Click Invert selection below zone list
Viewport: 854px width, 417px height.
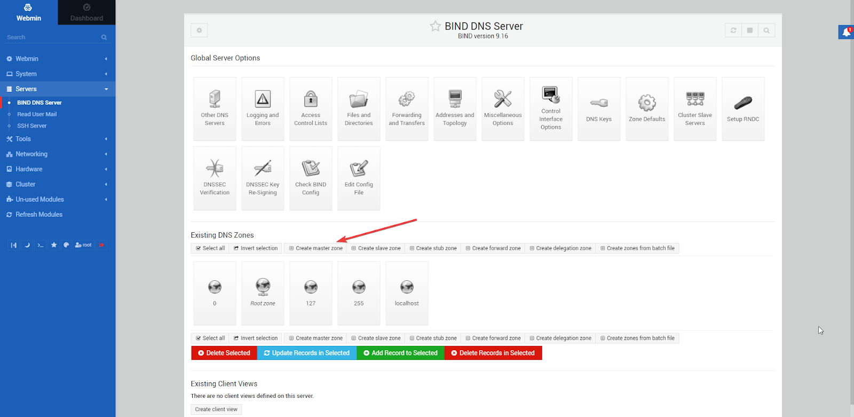click(256, 338)
